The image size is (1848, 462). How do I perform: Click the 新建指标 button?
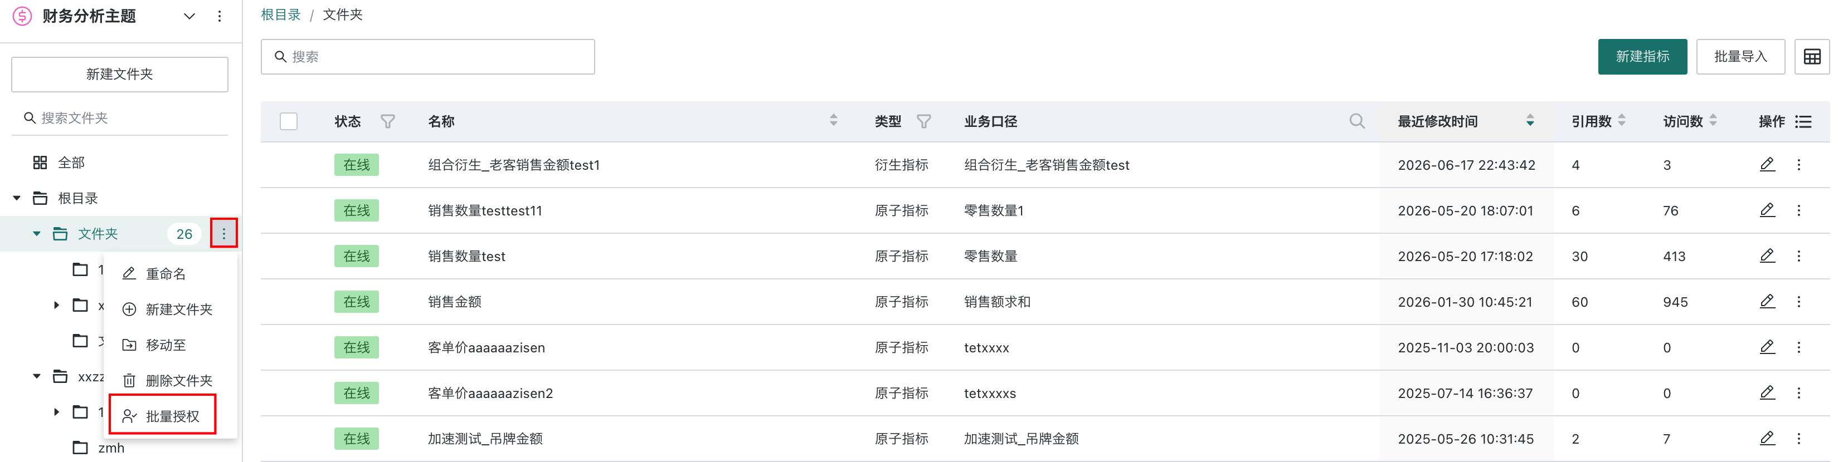click(x=1641, y=57)
